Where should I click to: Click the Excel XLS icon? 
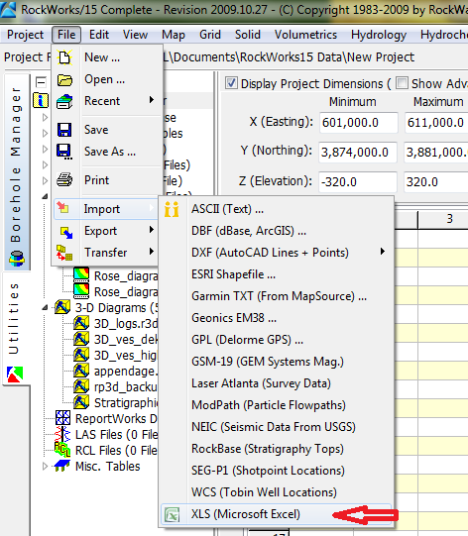pos(172,514)
